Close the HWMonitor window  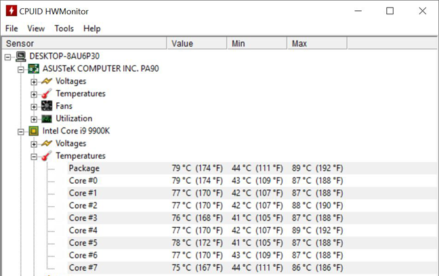[x=423, y=11]
